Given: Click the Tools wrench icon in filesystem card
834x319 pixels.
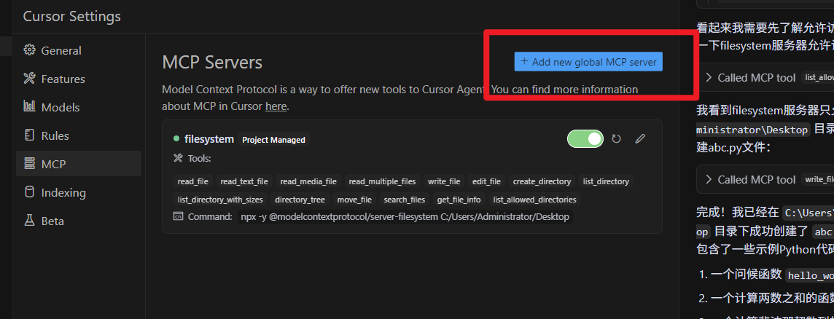Looking at the screenshot, I should [178, 159].
